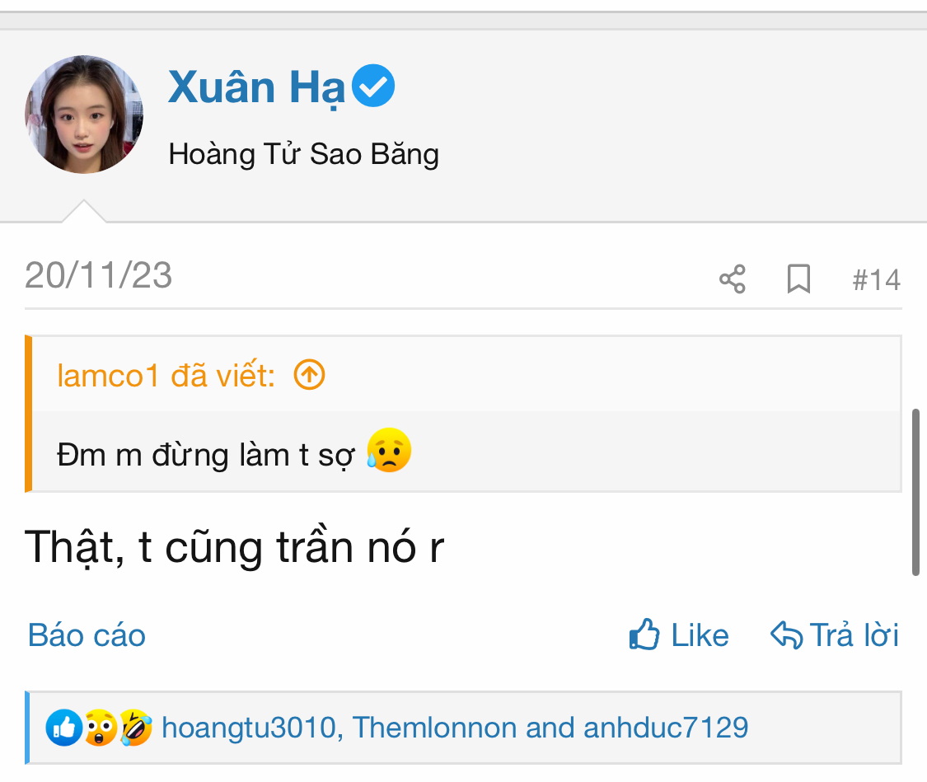927x782 pixels.
Task: Click Trả lời to reply
Action: click(835, 635)
